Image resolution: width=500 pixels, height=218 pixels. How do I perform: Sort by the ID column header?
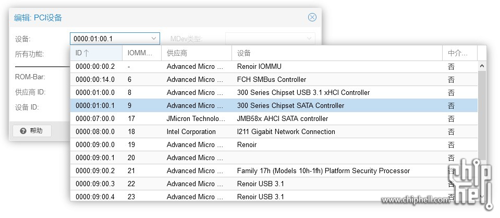(96, 53)
